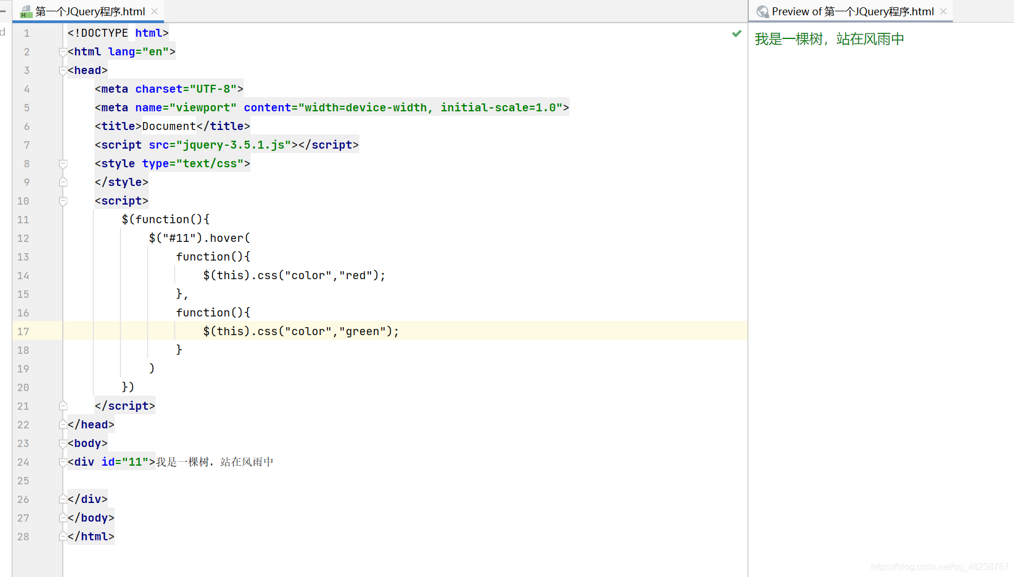This screenshot has width=1014, height=577.
Task: Click the green inspection checkmark icon
Action: click(736, 33)
